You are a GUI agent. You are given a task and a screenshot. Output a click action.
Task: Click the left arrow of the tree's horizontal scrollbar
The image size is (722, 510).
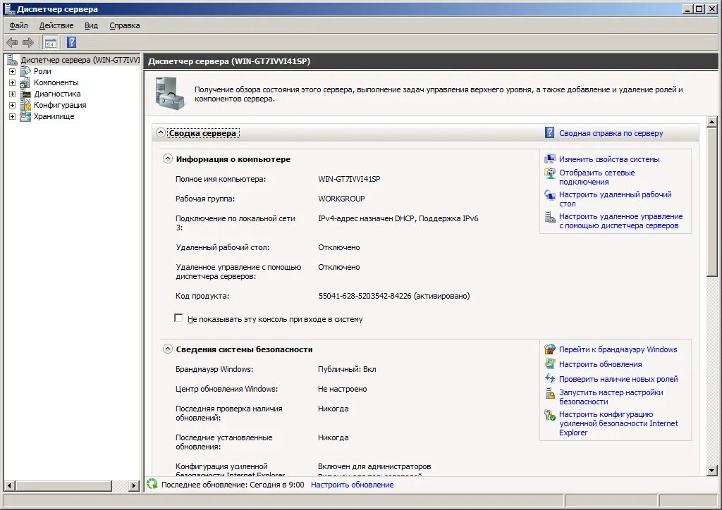pos(9,485)
